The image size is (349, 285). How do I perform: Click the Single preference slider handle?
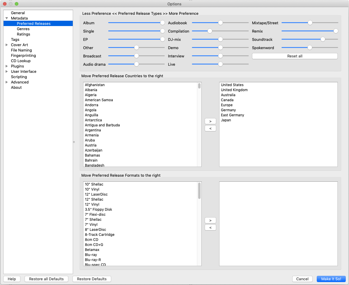(x=162, y=31)
